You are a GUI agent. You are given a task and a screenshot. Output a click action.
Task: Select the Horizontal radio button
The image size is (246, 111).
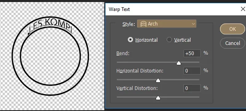pos(130,40)
